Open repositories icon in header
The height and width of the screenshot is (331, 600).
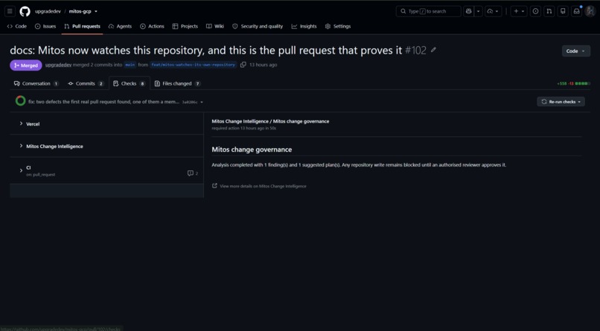pyautogui.click(x=563, y=11)
